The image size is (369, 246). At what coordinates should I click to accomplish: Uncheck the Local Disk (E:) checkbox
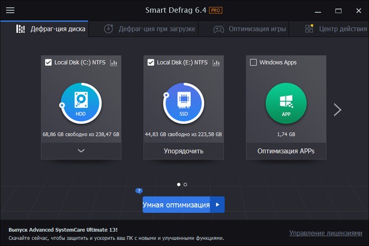151,62
